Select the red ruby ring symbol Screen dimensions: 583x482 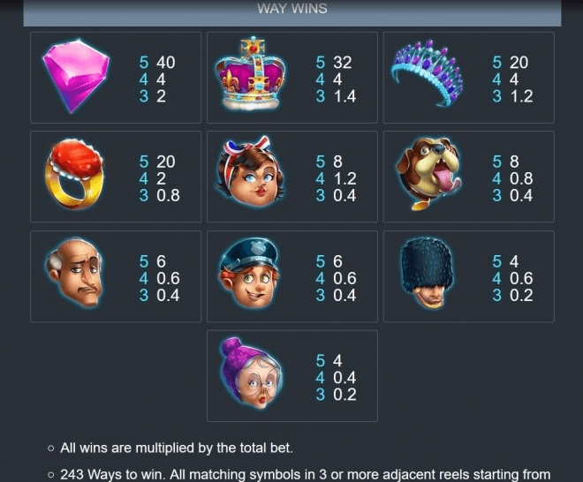75,174
